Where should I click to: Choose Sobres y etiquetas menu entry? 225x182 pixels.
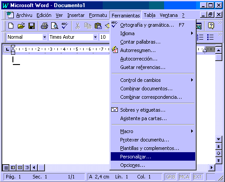point(153,110)
